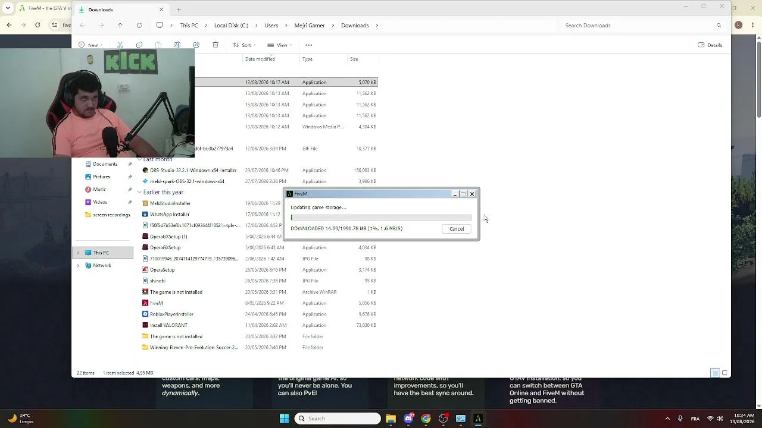This screenshot has height=428, width=762.
Task: Open File Explorer from the taskbar
Action: point(391,418)
